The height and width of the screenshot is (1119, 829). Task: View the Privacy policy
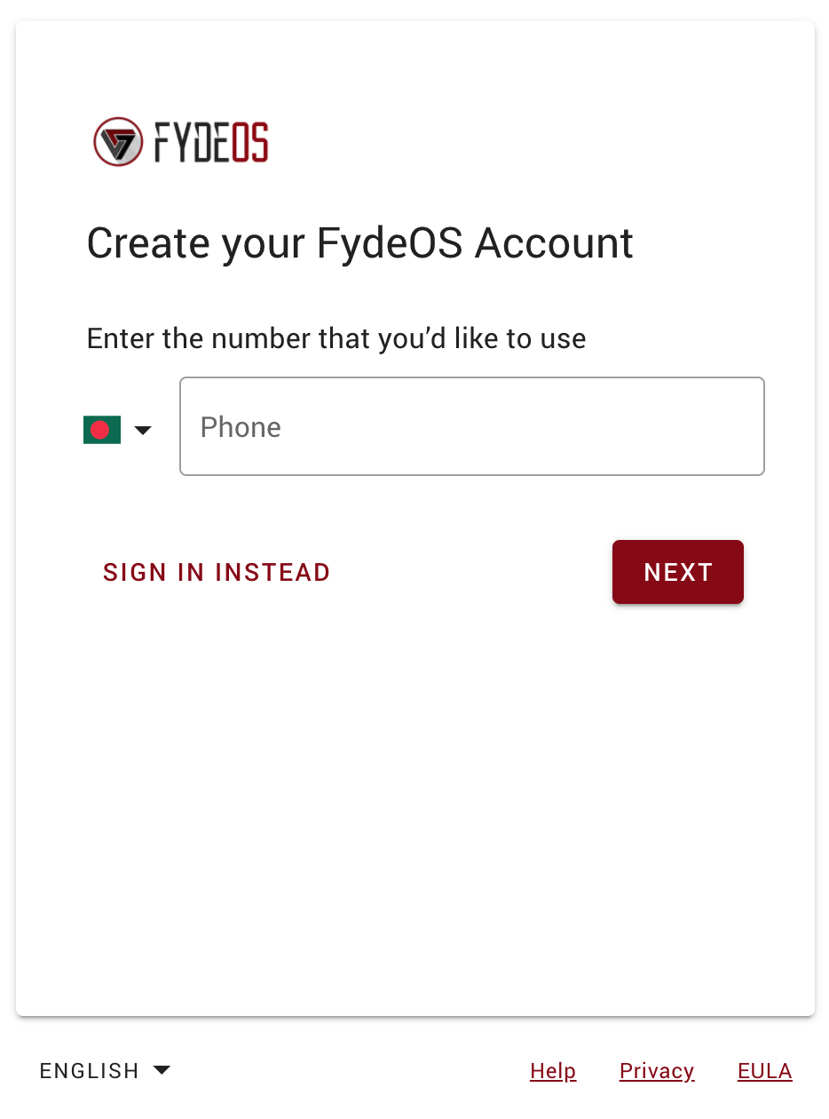(x=656, y=1070)
